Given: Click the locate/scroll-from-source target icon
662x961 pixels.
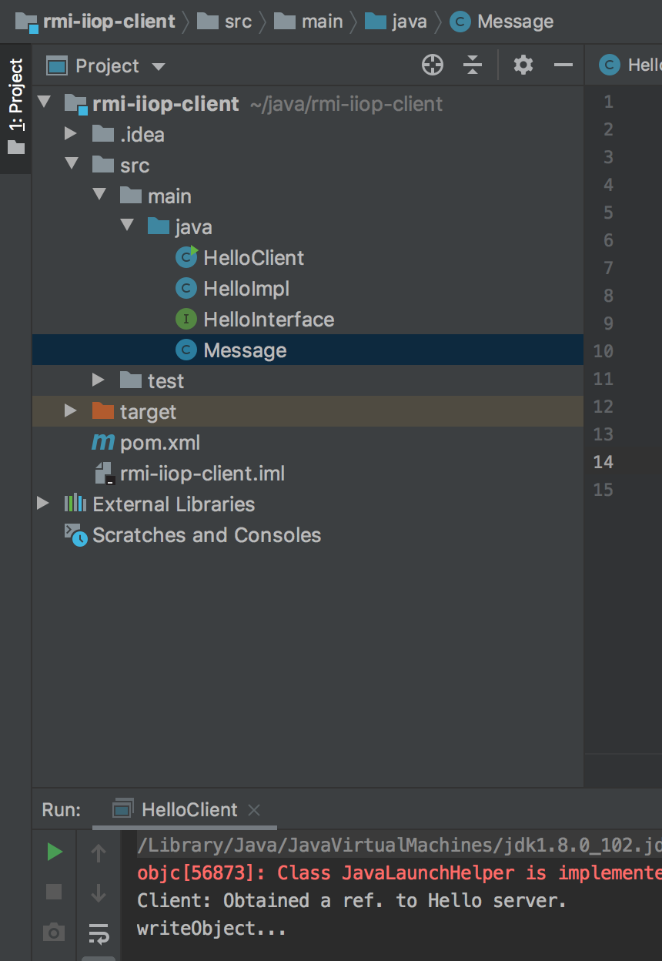Looking at the screenshot, I should pyautogui.click(x=433, y=65).
